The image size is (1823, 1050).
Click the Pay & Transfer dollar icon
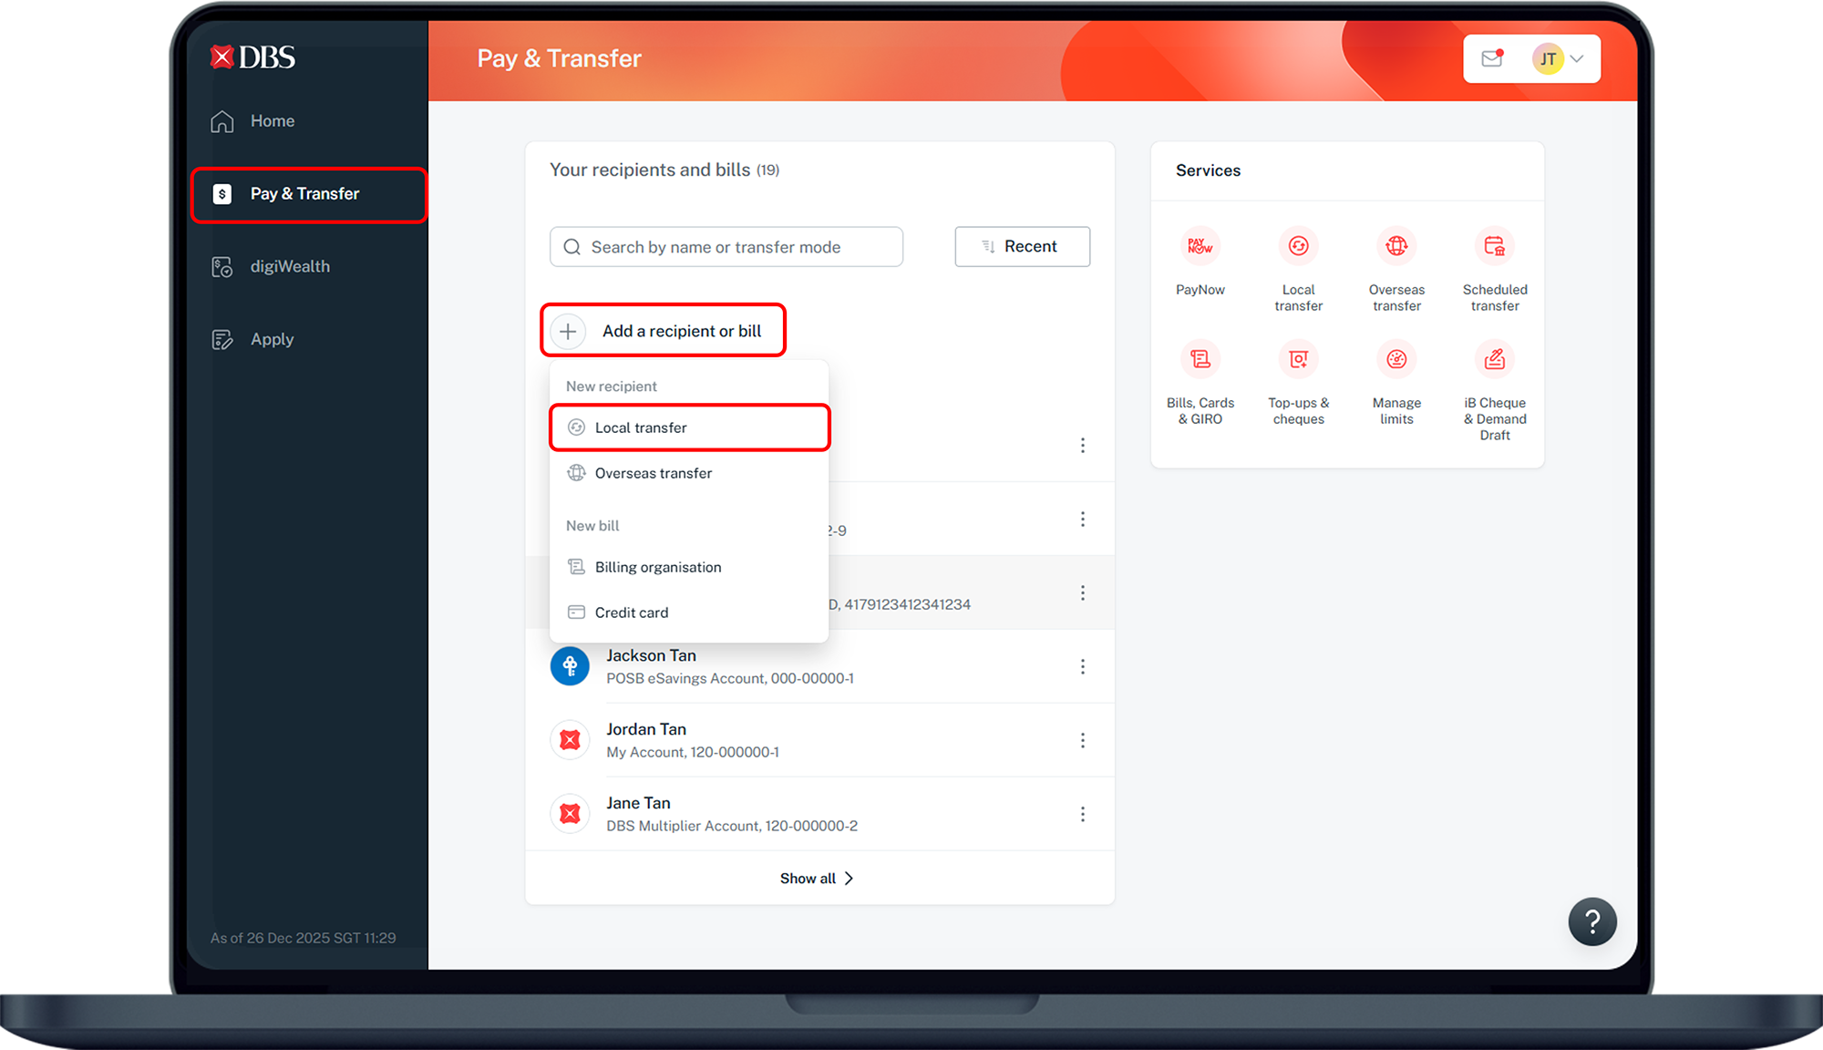point(221,194)
